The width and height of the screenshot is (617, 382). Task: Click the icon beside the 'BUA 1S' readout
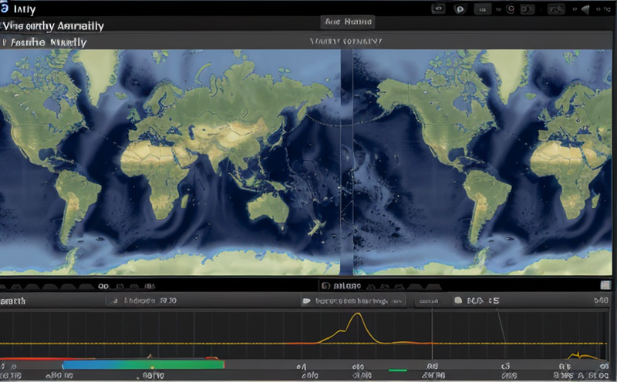click(x=458, y=301)
